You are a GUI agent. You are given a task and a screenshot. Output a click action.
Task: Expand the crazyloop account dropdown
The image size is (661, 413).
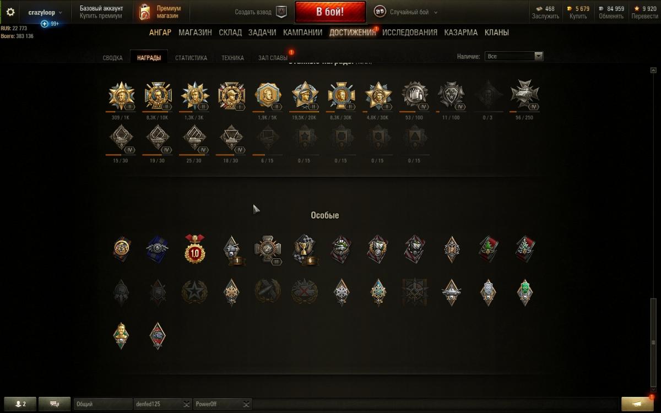tap(45, 12)
